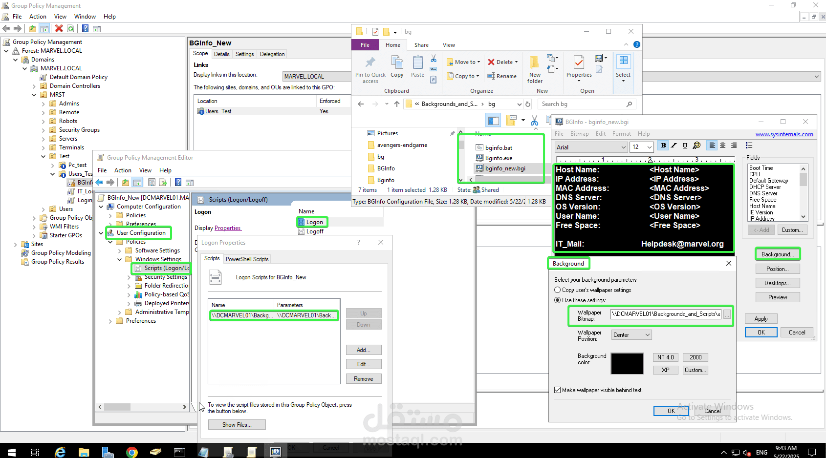Click the Windows Start button
The image size is (826, 458).
tap(12, 452)
